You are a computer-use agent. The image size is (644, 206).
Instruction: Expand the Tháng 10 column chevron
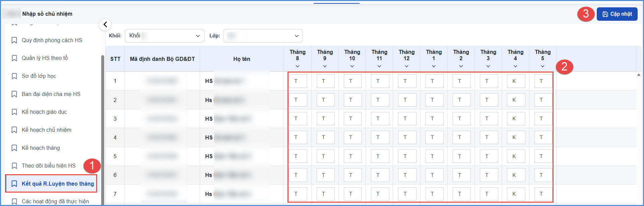(x=352, y=66)
